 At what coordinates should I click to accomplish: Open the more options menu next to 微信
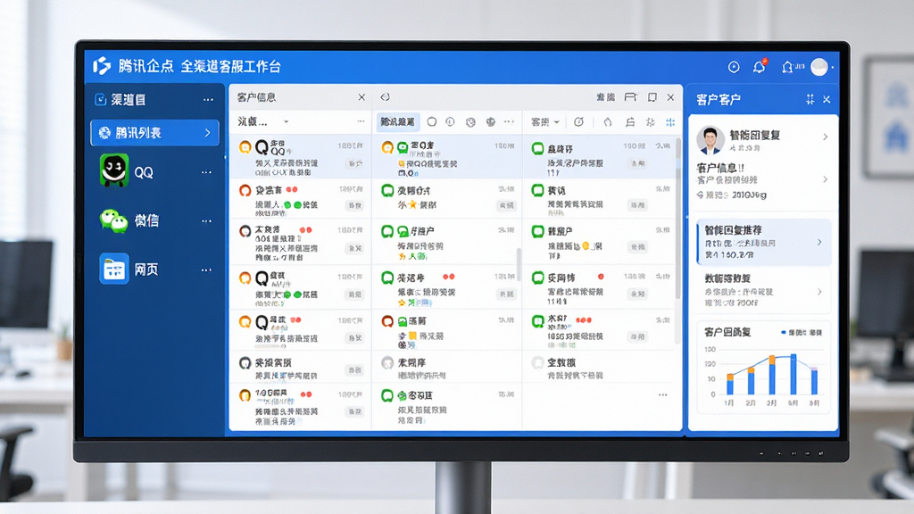206,221
